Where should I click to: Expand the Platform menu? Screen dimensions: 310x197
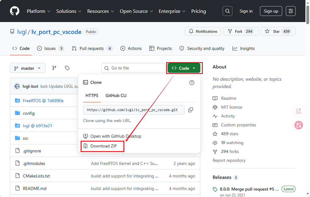pos(38,11)
